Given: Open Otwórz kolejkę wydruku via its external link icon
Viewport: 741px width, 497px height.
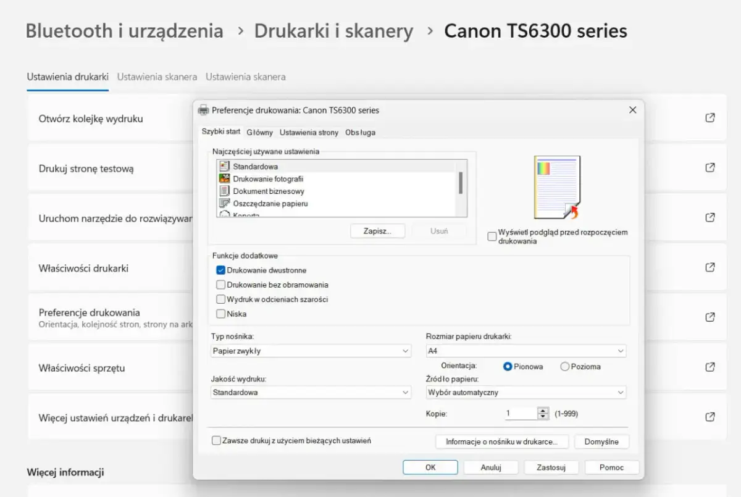Looking at the screenshot, I should point(709,118).
